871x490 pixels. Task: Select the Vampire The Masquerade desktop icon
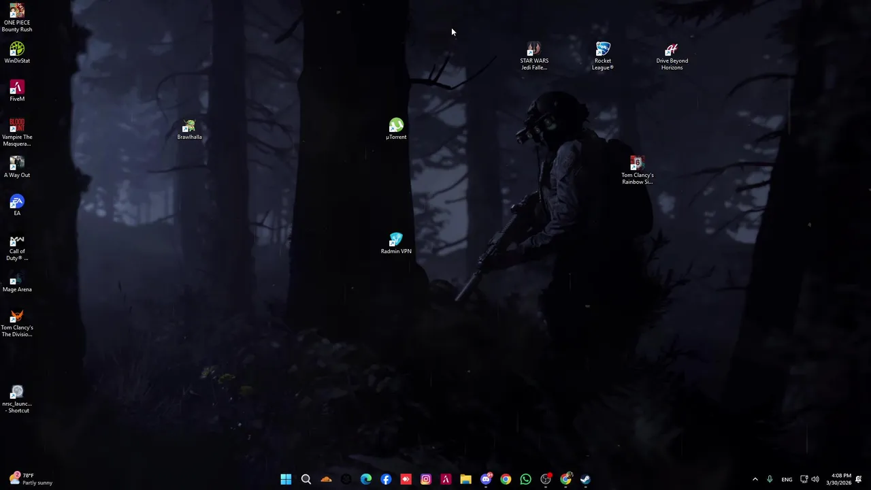click(x=17, y=132)
